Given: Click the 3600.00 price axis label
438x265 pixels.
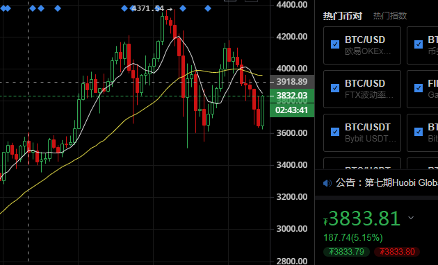Looking at the screenshot, I should point(292,132).
